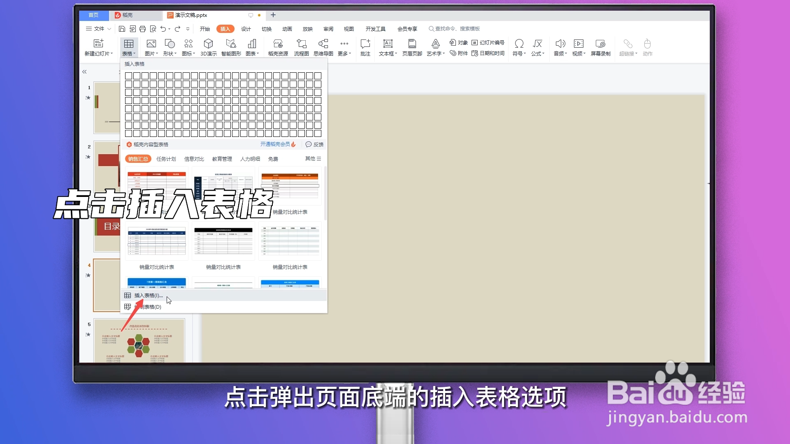
Task: Click the redo arrow icon
Action: 177,29
